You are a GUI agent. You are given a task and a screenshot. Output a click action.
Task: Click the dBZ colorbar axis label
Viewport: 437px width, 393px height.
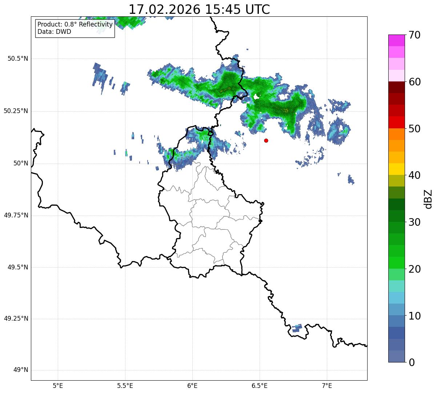tap(428, 198)
